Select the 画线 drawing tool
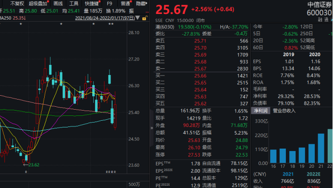This screenshot has width=333, height=188. (58, 3)
